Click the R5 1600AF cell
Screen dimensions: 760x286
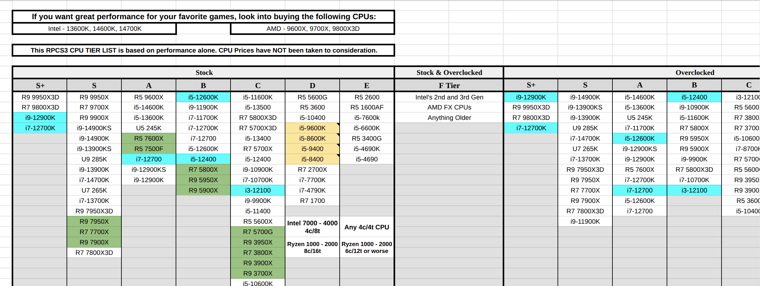tap(367, 107)
